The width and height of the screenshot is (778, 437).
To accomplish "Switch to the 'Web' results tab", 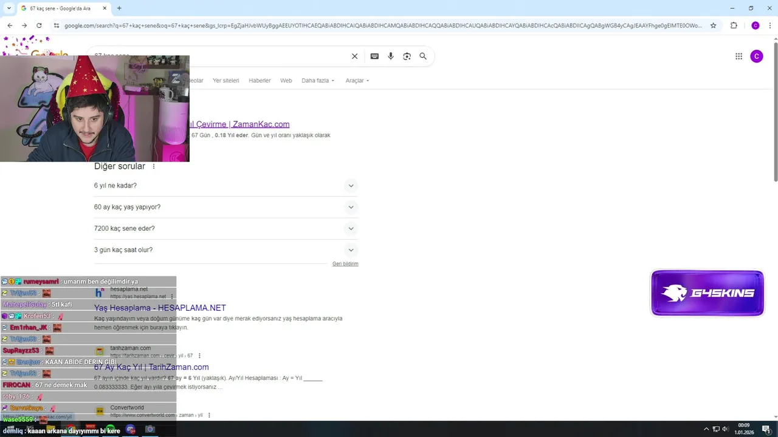I will (286, 81).
